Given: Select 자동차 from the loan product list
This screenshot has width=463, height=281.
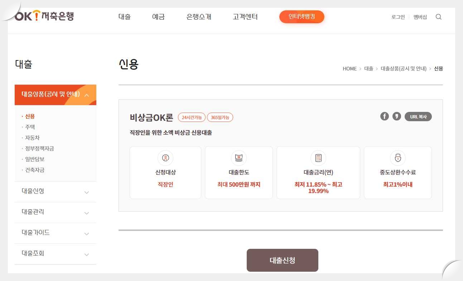Looking at the screenshot, I should (x=32, y=138).
